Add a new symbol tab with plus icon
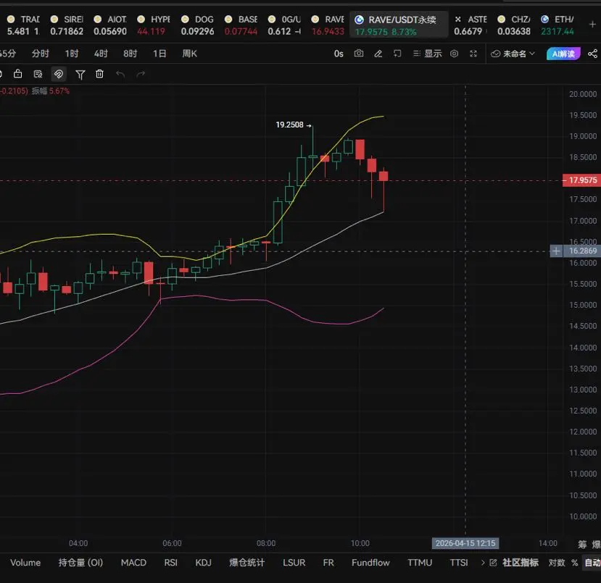Image resolution: width=601 pixels, height=583 pixels. click(592, 24)
